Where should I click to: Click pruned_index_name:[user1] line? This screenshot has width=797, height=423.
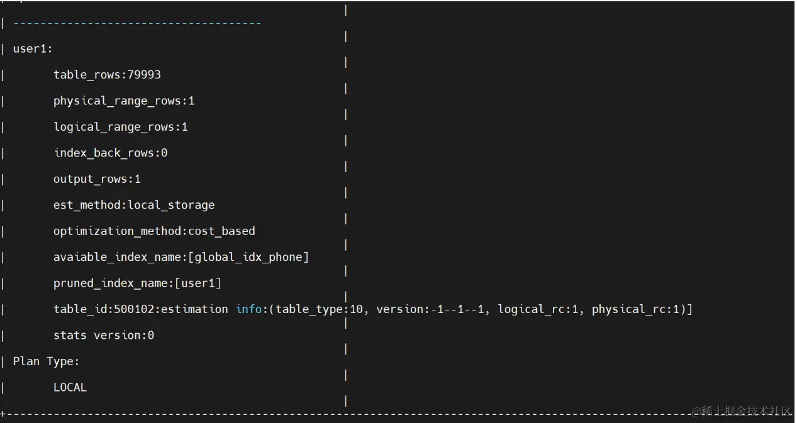pyautogui.click(x=137, y=283)
